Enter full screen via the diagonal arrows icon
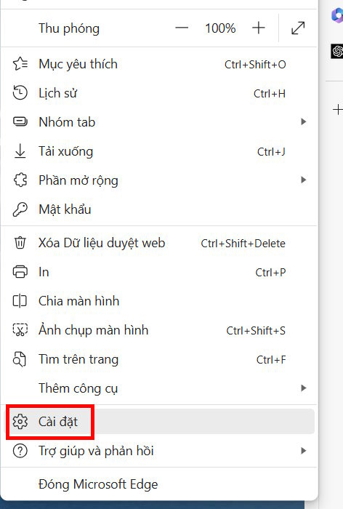The height and width of the screenshot is (509, 343). (298, 28)
